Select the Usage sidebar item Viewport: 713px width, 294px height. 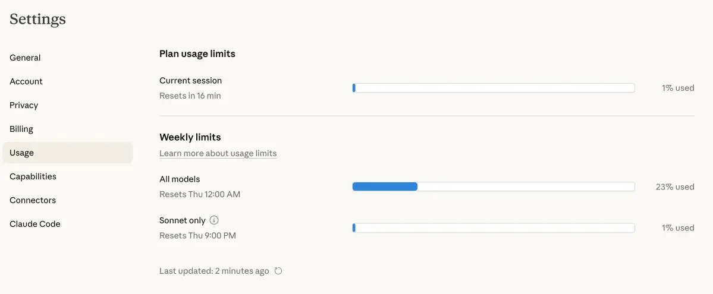coord(21,153)
